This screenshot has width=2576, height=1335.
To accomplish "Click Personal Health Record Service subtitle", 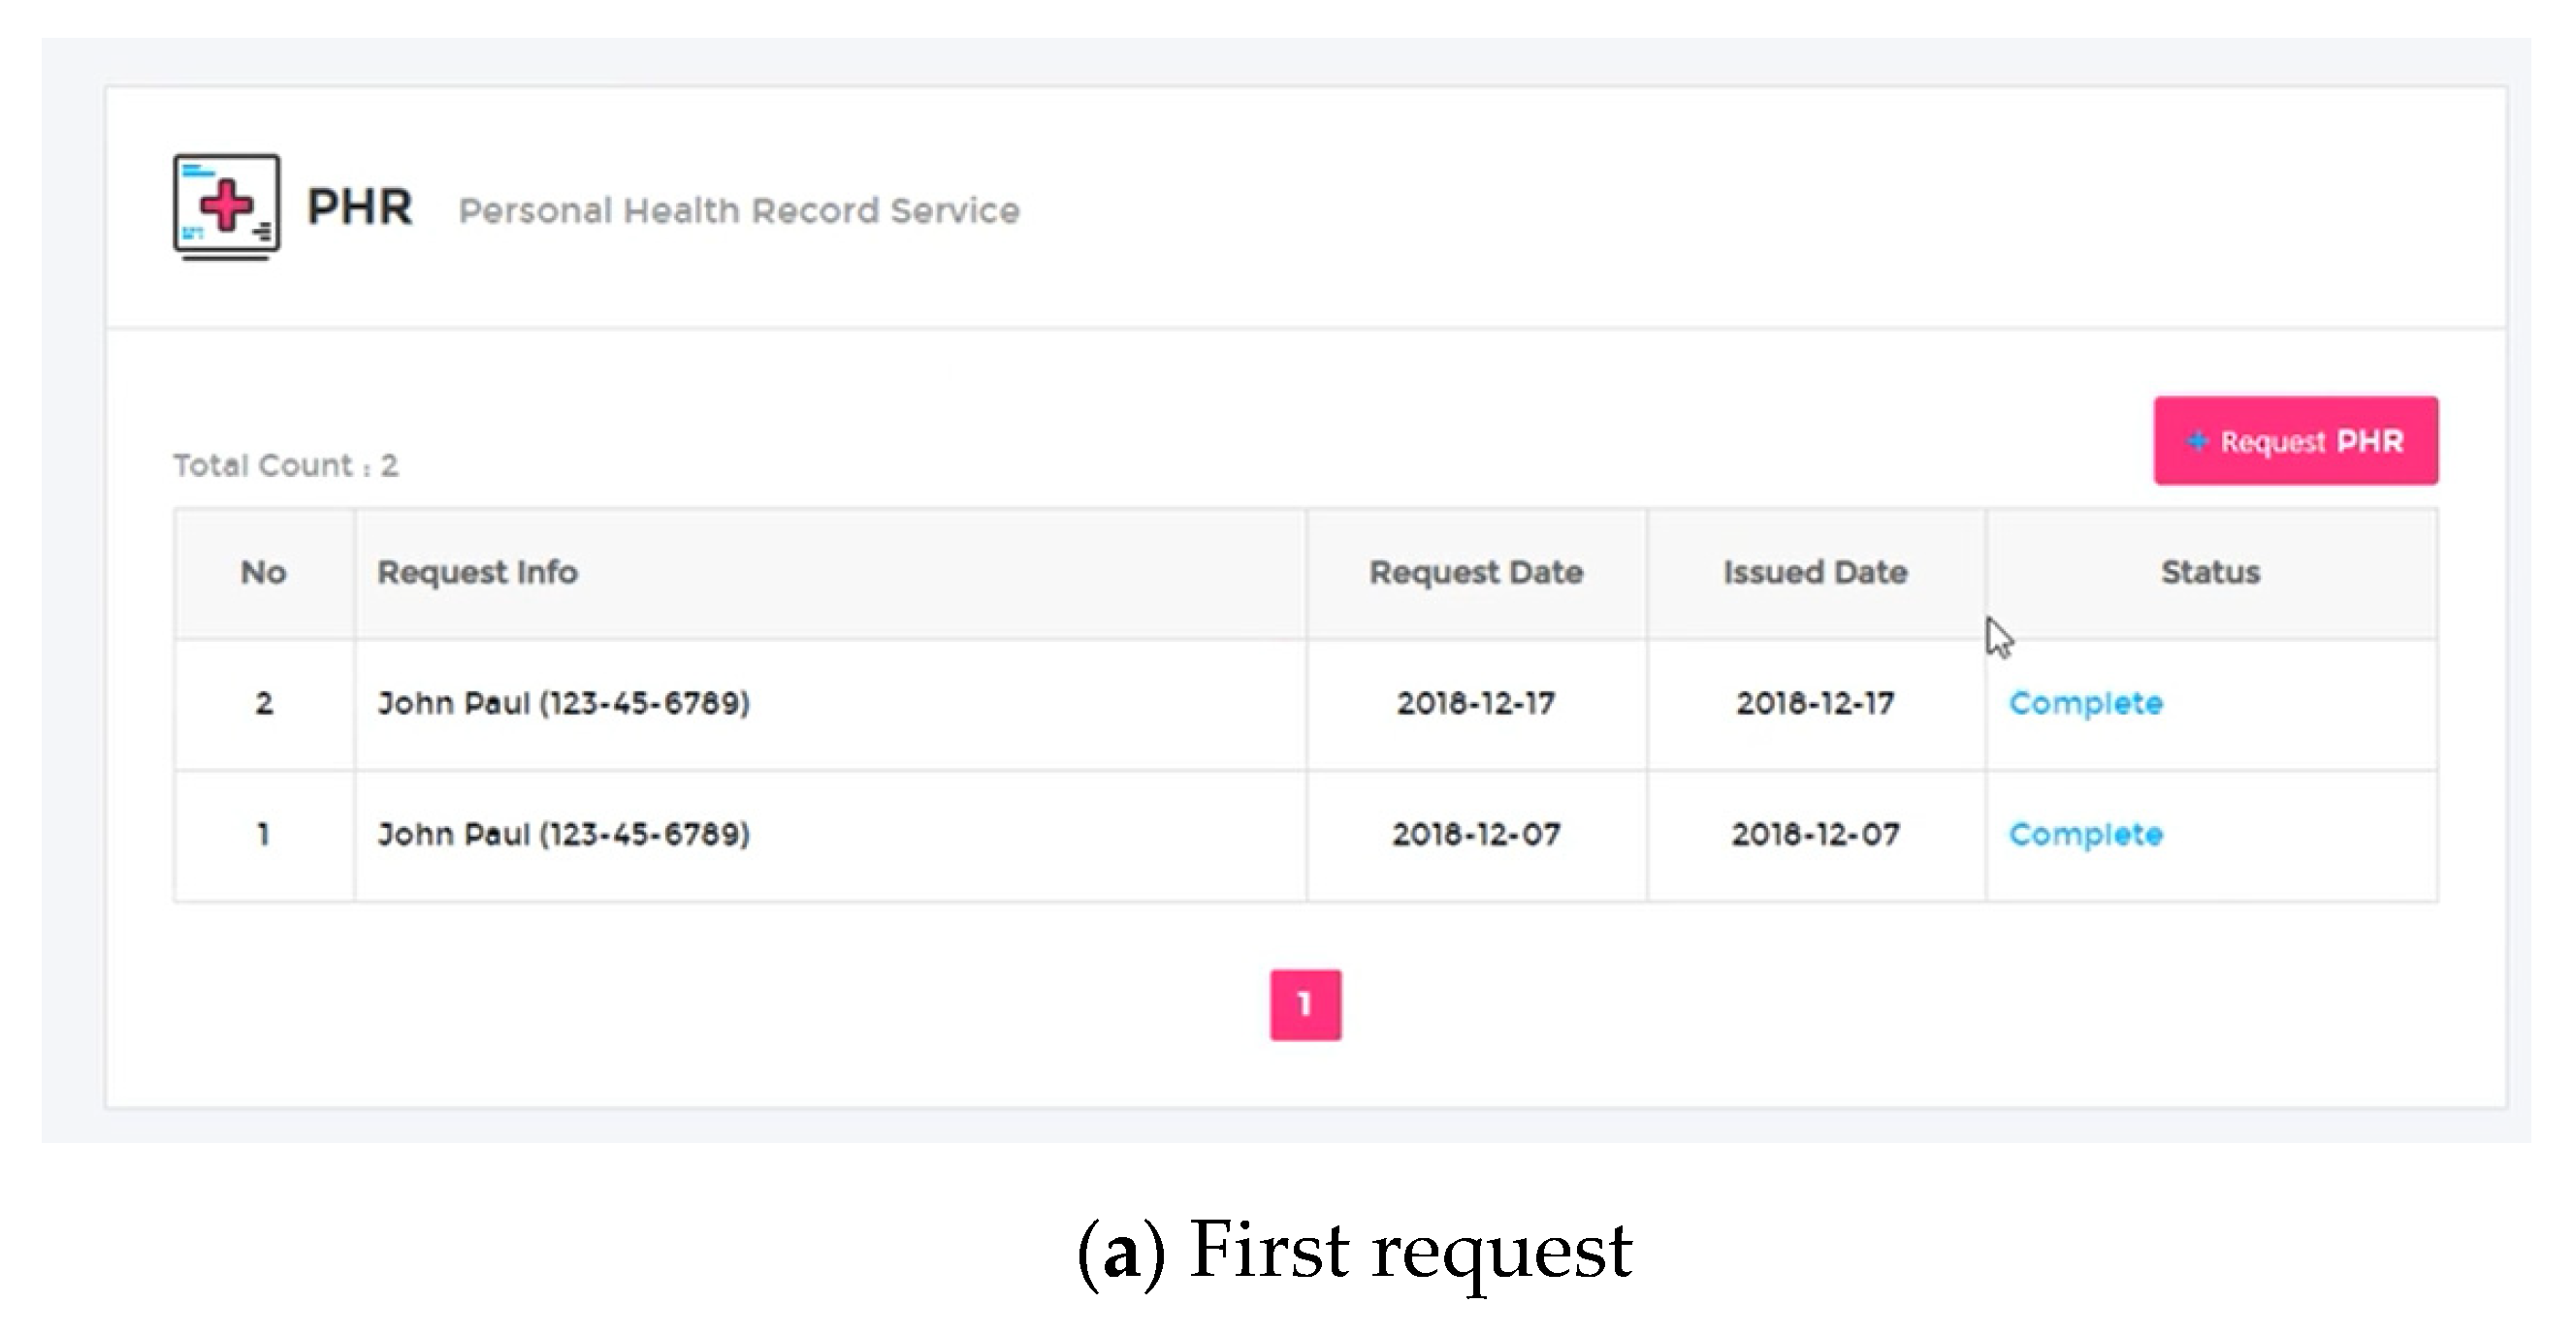I will pos(739,210).
